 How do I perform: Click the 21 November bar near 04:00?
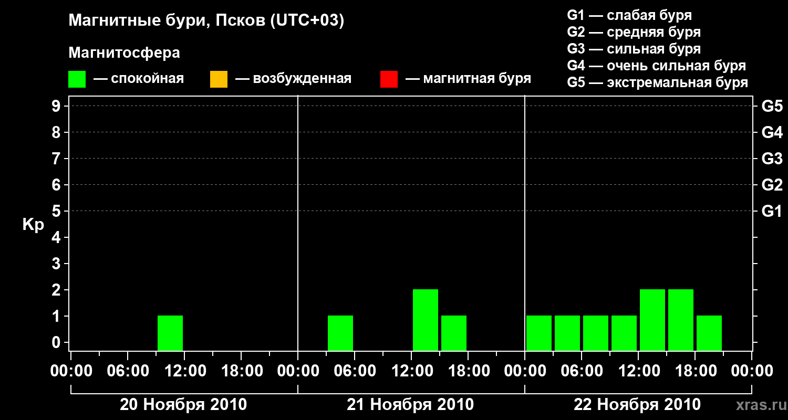point(340,333)
